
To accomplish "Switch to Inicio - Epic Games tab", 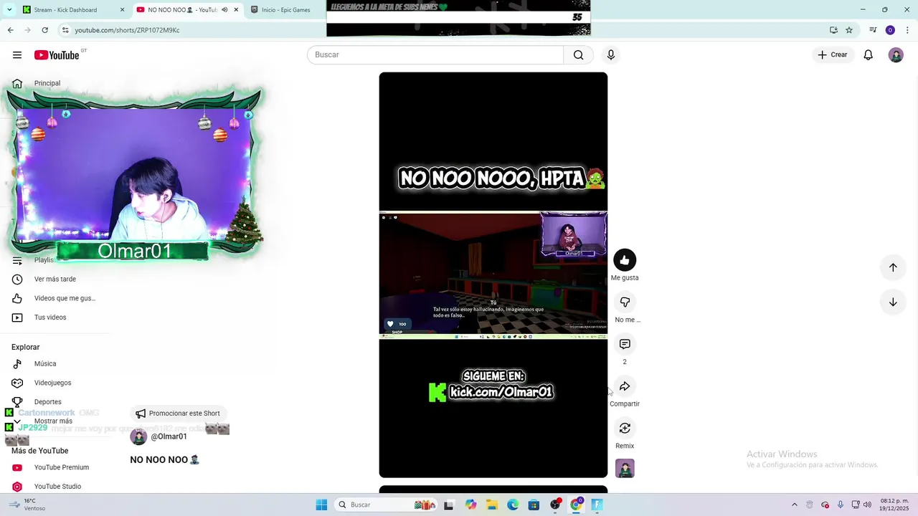I will [x=285, y=10].
